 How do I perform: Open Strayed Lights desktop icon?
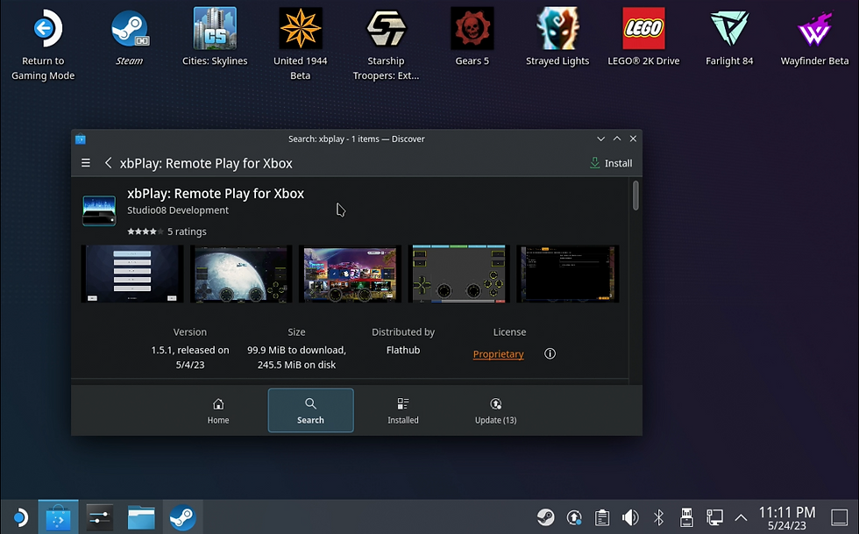tap(557, 38)
